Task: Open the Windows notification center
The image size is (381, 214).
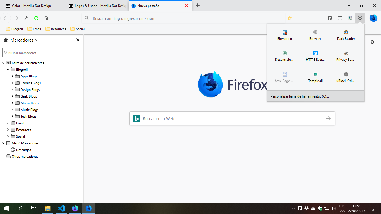Action: pos(372,208)
